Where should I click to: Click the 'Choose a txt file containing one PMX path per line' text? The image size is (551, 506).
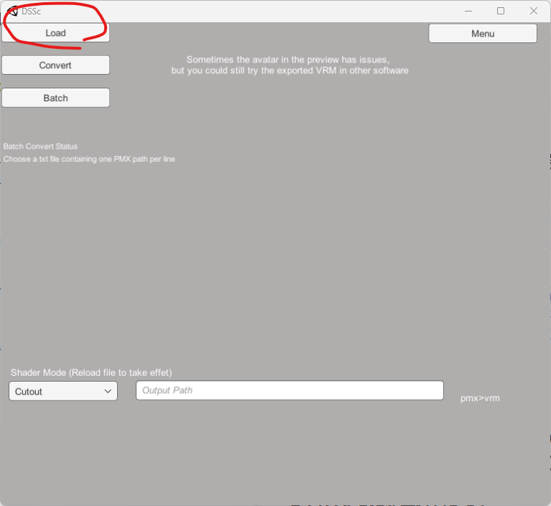pyautogui.click(x=89, y=159)
